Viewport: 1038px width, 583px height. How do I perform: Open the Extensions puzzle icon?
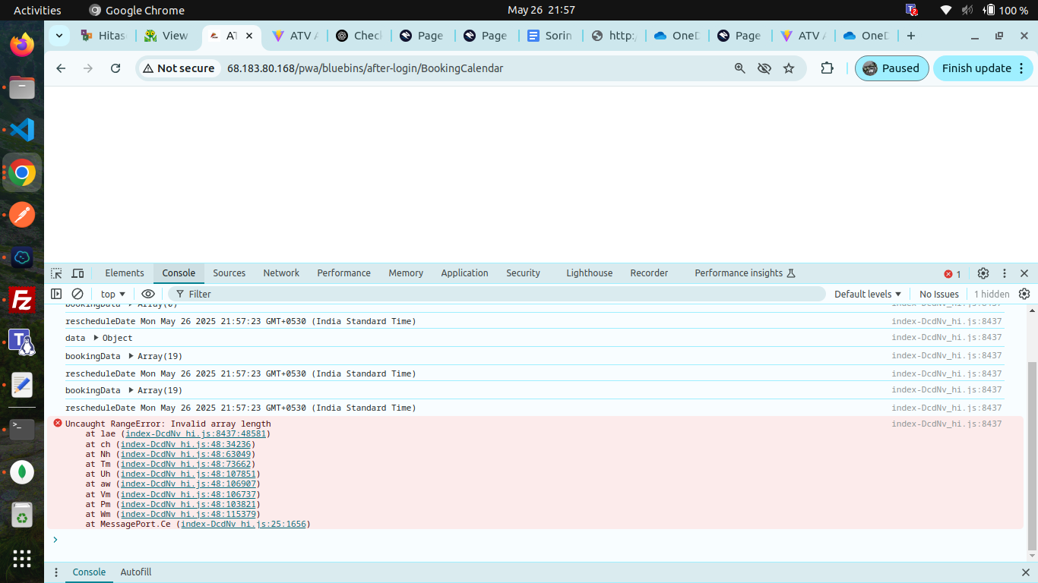click(828, 68)
